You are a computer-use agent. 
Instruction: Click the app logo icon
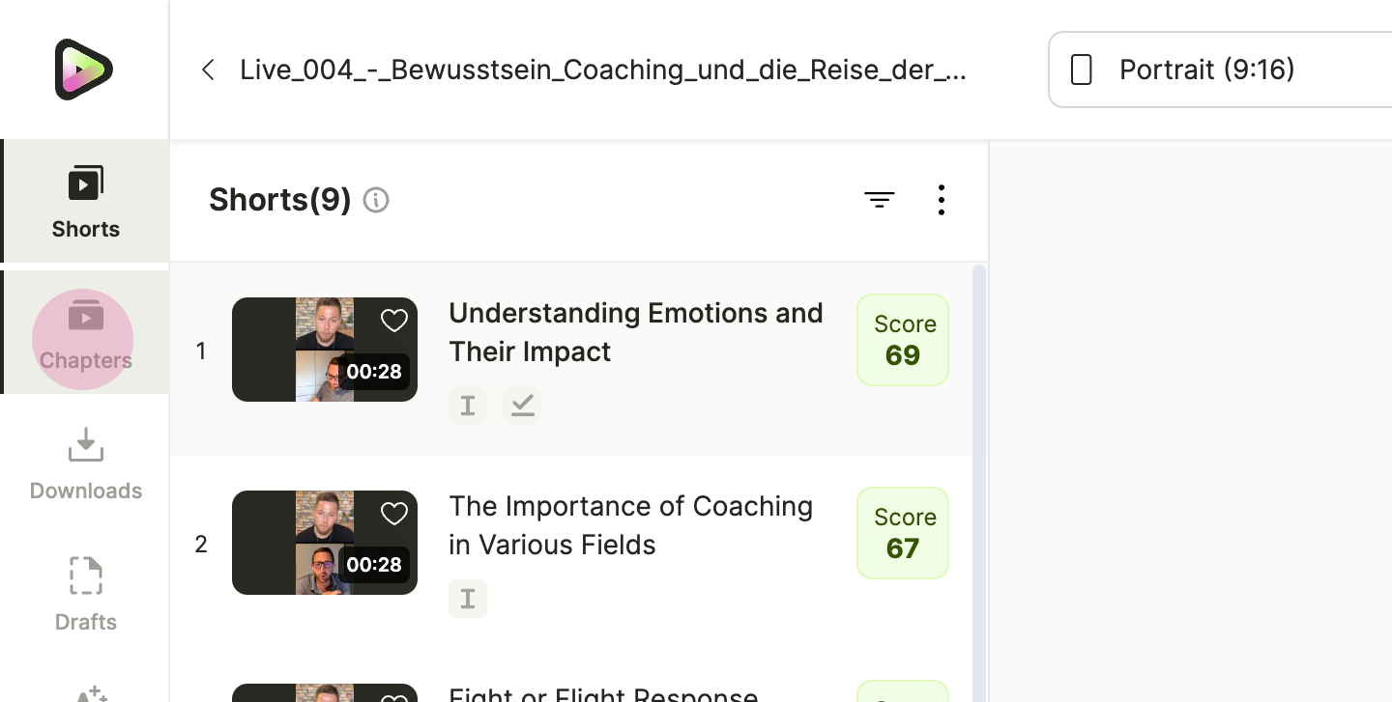[84, 70]
